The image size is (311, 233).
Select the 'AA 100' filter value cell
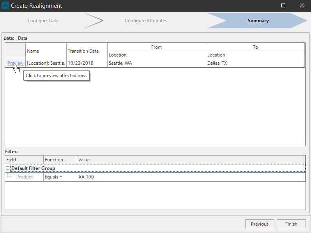(x=191, y=177)
